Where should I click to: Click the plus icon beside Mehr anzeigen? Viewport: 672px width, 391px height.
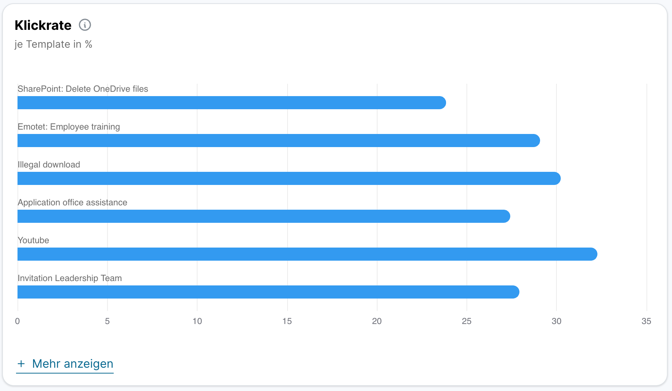point(21,364)
